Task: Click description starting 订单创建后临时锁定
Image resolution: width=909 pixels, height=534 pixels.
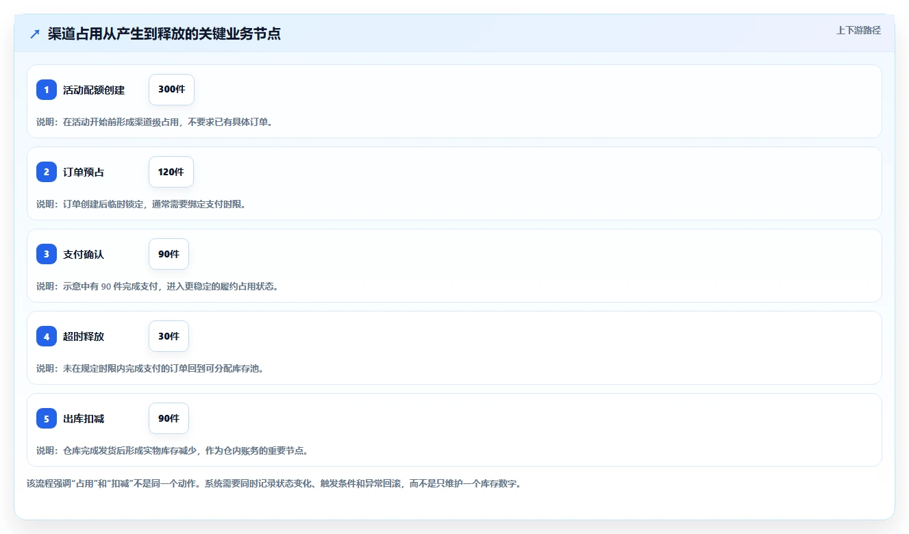Action: click(141, 204)
